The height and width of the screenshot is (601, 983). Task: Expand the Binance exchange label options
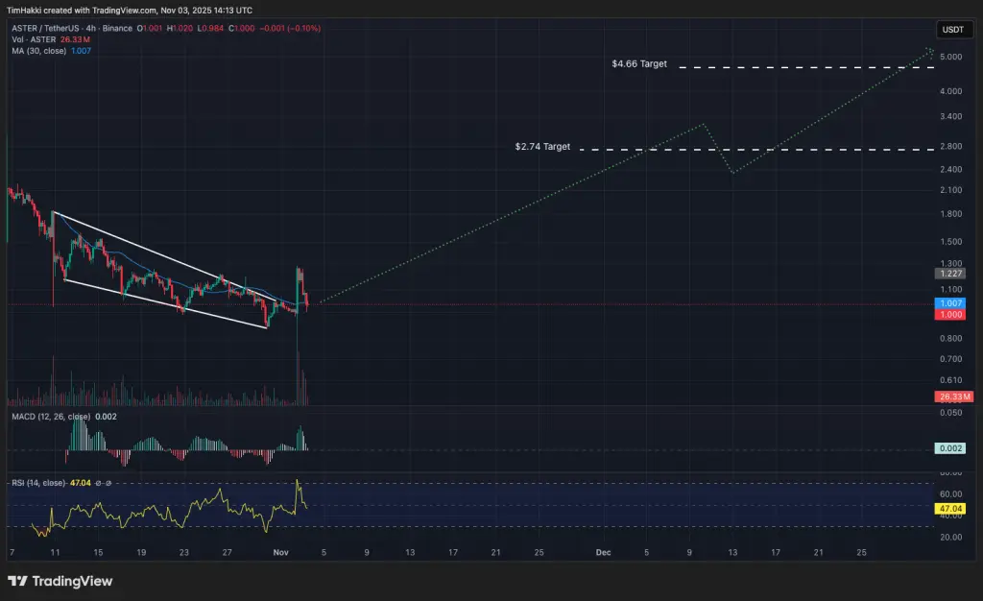coord(117,28)
